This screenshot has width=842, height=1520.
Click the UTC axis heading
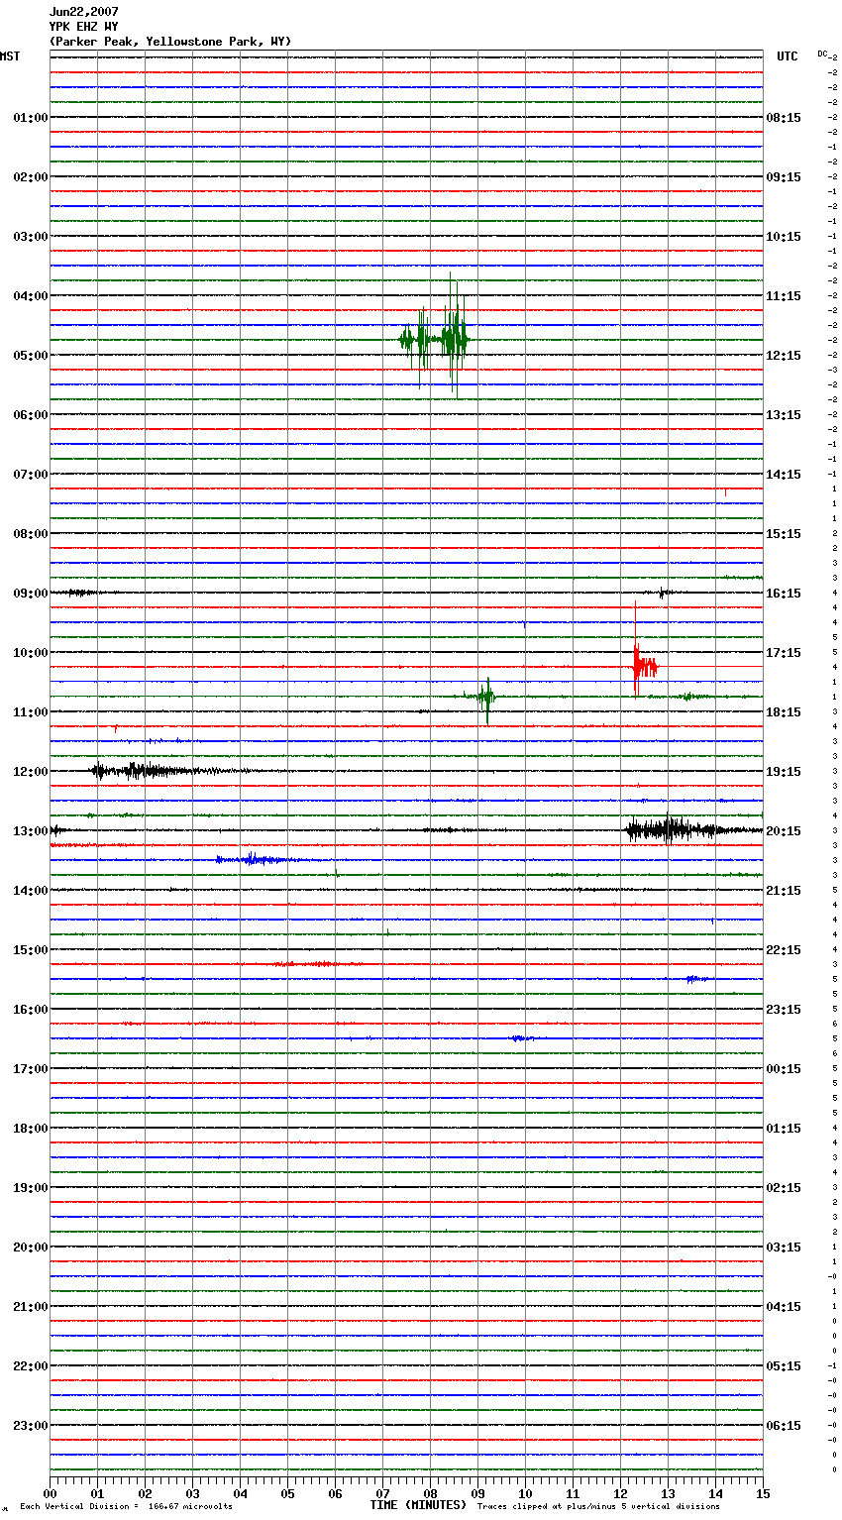pos(788,56)
